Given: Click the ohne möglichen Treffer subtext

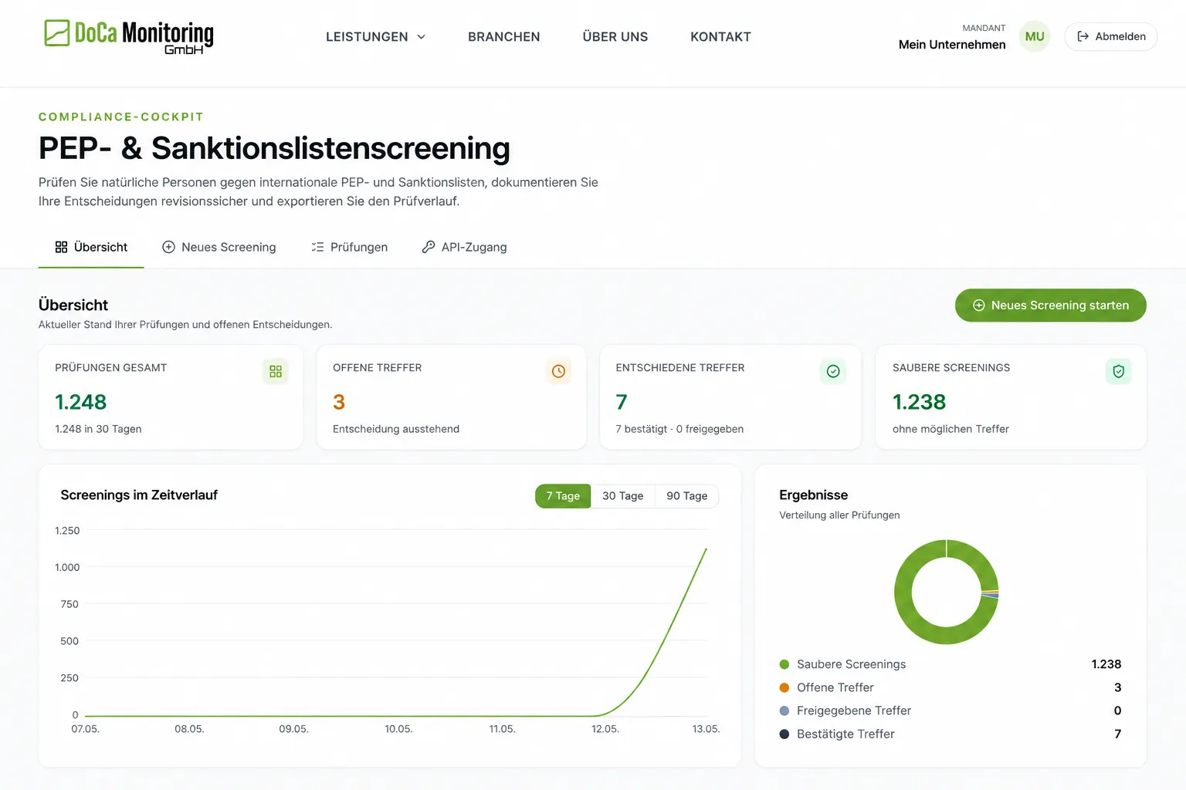Looking at the screenshot, I should [x=950, y=429].
